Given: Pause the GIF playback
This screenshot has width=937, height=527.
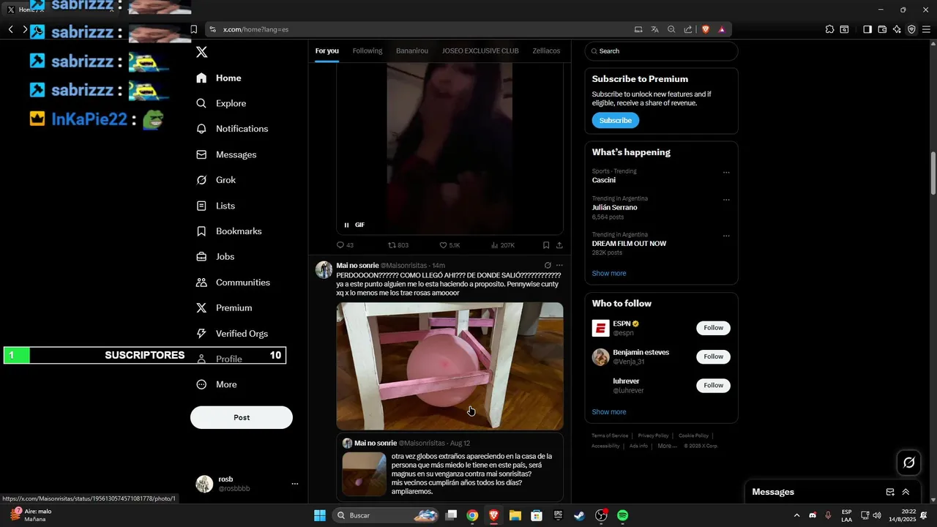Looking at the screenshot, I should [347, 225].
